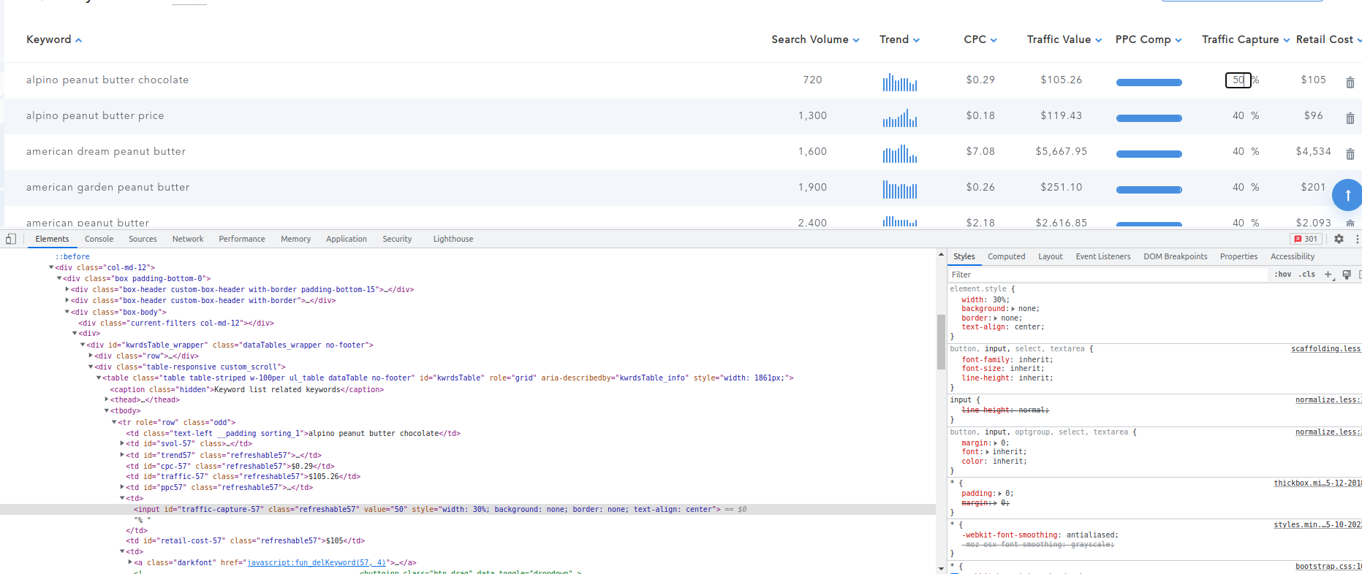Toggle the rendering emulations paintbrush icon
The width and height of the screenshot is (1362, 574).
tap(1347, 275)
